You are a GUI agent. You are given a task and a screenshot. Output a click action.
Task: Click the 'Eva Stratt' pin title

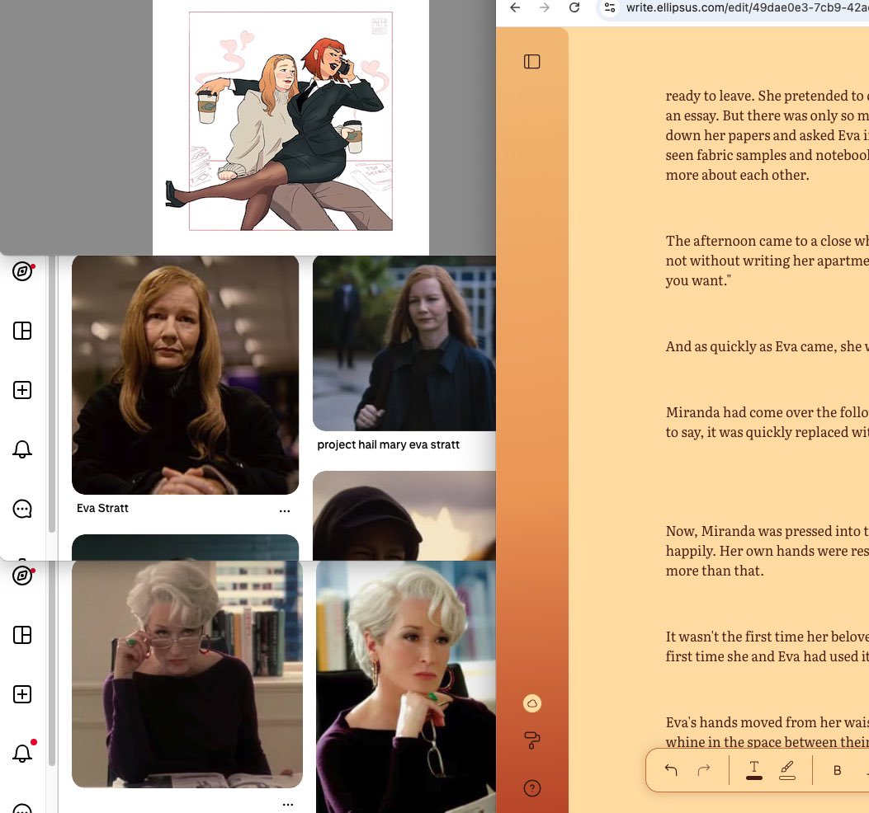click(102, 508)
